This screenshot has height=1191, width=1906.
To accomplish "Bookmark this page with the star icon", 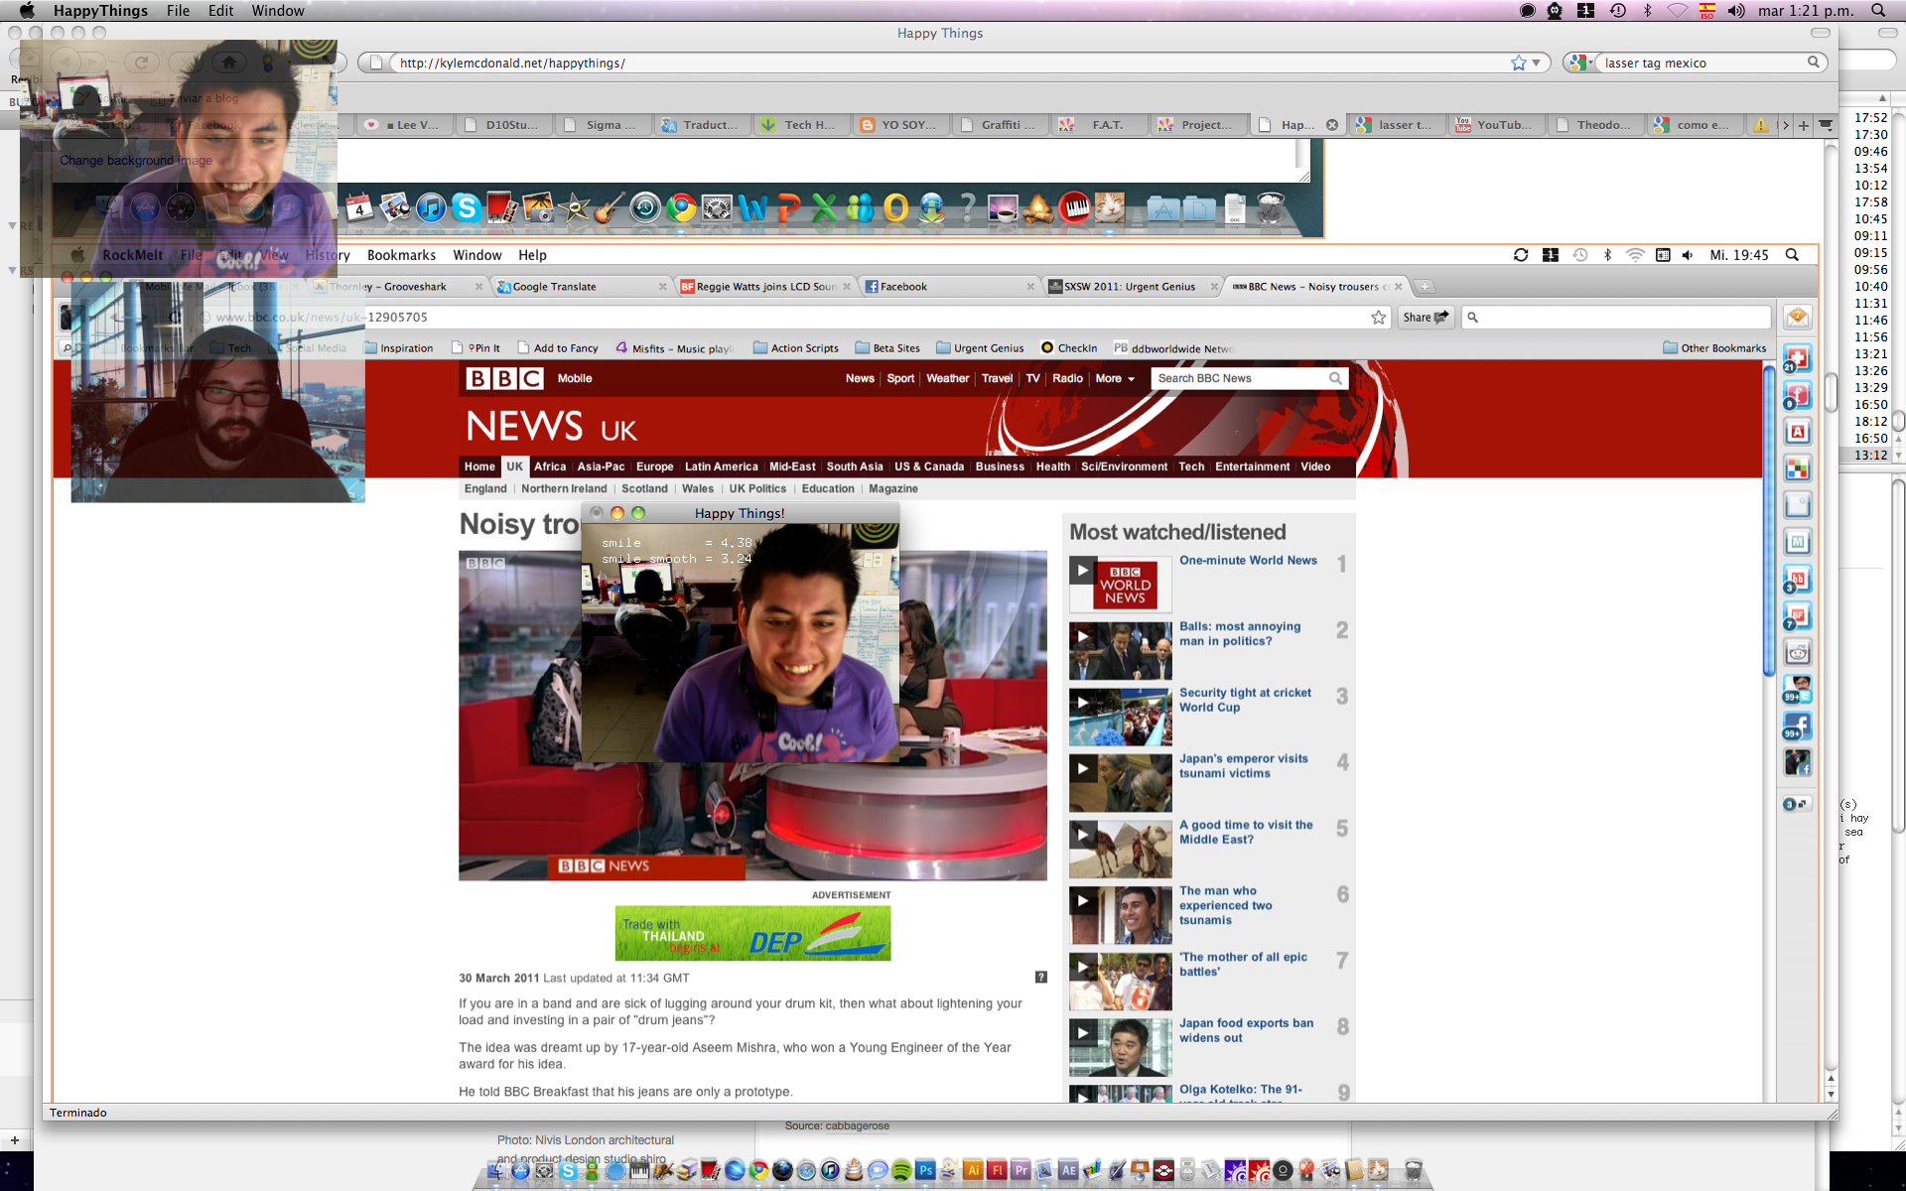I will pos(1518,63).
